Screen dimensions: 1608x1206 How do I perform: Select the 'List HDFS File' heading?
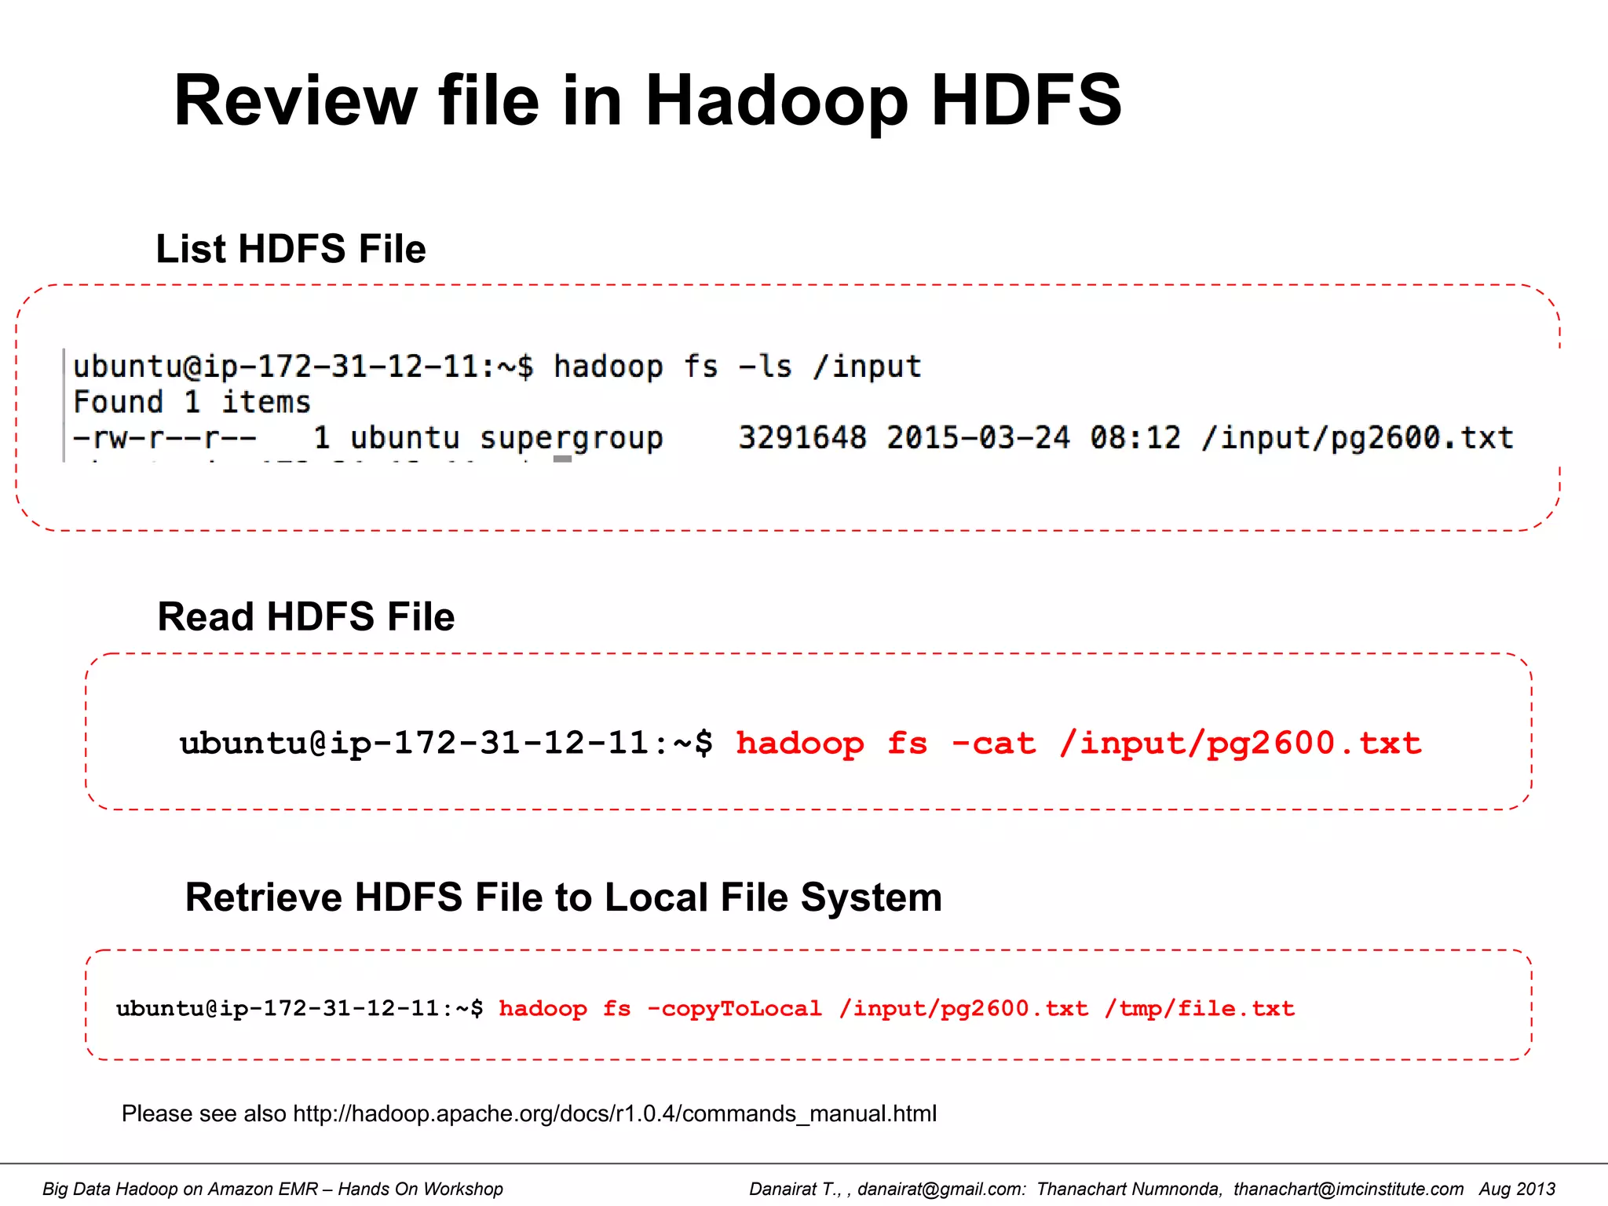click(x=291, y=249)
